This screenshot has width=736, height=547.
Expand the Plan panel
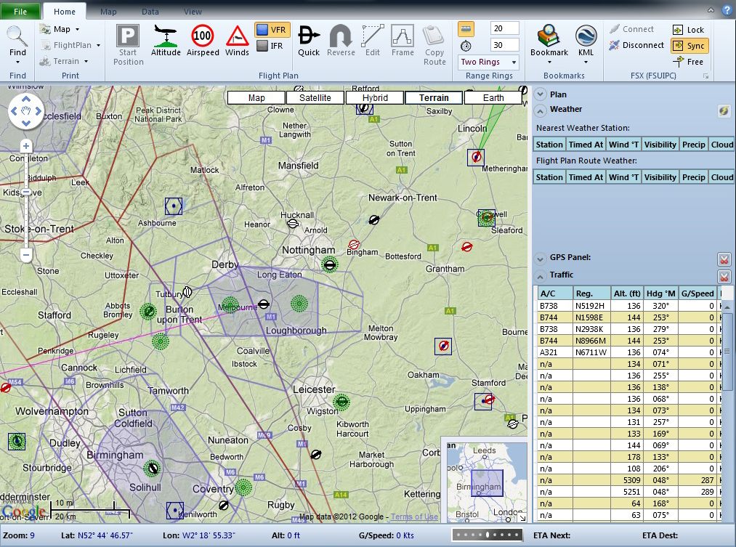click(541, 94)
